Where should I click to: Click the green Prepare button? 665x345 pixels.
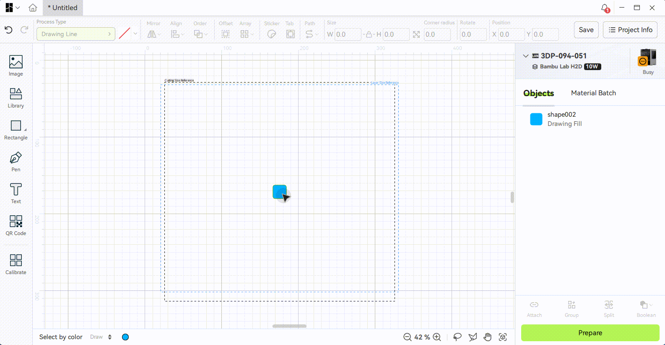coord(590,333)
